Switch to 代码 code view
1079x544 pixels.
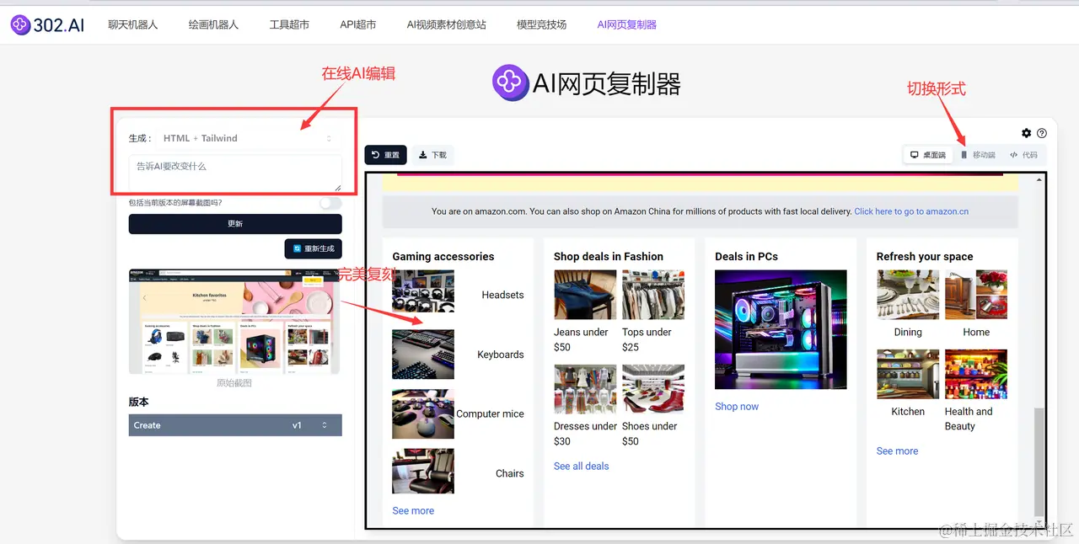click(1023, 155)
